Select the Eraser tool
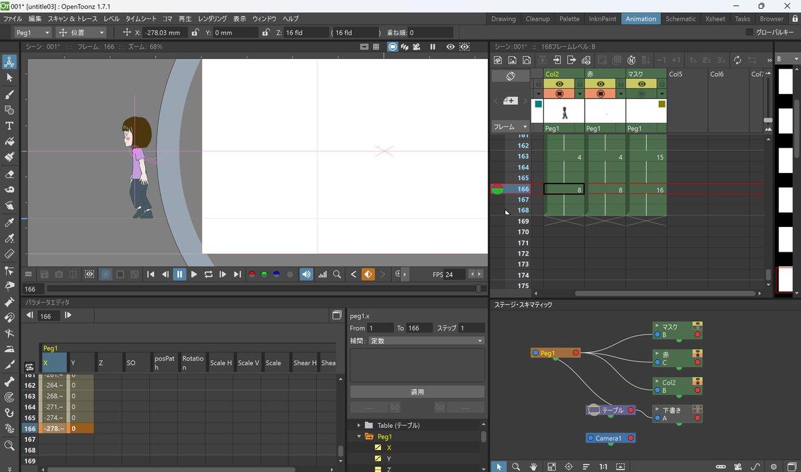Screen dimensions: 801x472 coord(9,174)
